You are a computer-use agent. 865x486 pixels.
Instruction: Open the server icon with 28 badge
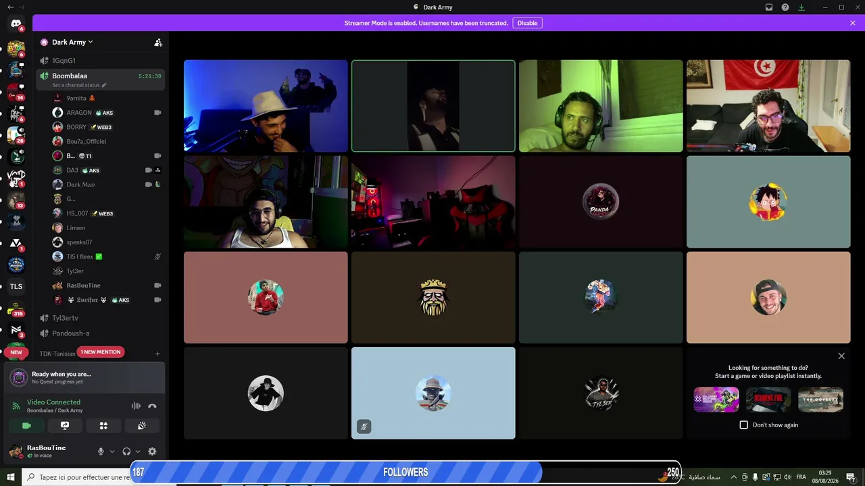(x=16, y=135)
